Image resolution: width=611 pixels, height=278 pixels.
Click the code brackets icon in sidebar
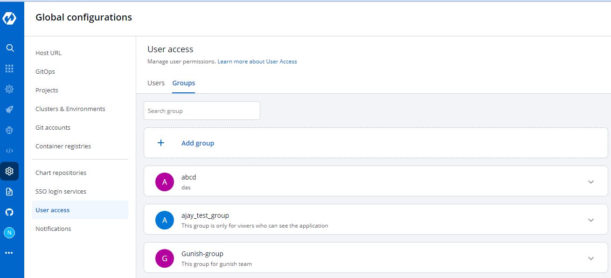tap(9, 151)
